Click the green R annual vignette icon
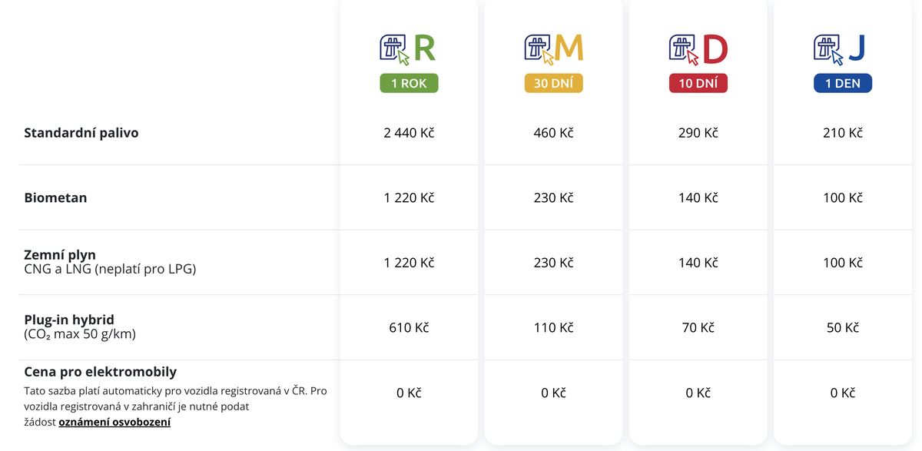 tap(408, 49)
